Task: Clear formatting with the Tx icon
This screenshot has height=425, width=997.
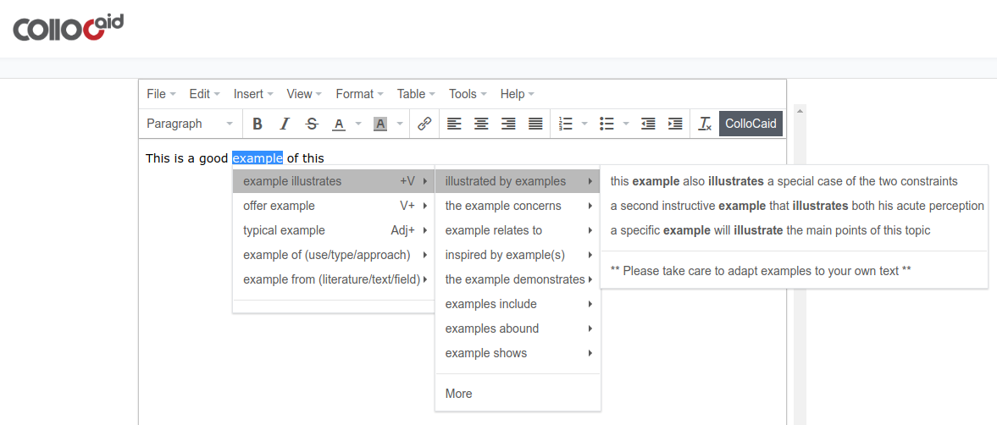Action: (x=705, y=124)
